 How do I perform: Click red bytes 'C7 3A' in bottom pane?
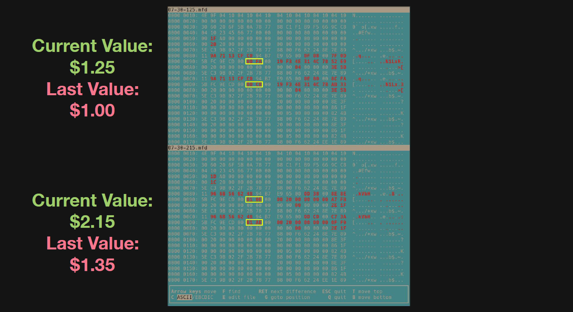point(339,216)
